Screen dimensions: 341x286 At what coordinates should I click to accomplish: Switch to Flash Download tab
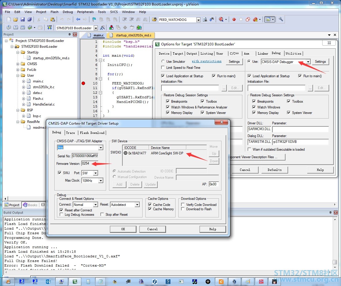92,133
